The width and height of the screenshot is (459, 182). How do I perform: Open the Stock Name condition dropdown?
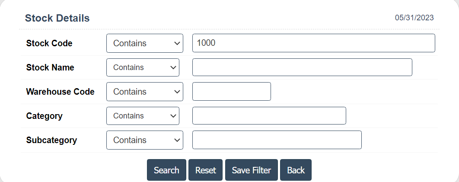tap(143, 67)
